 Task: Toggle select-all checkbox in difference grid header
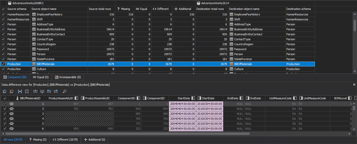(x=4, y=98)
